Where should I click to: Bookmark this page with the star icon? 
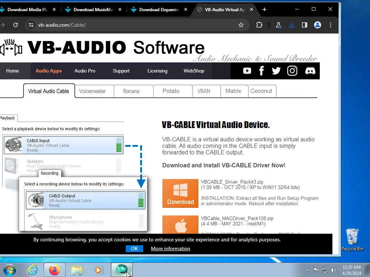[x=241, y=25]
